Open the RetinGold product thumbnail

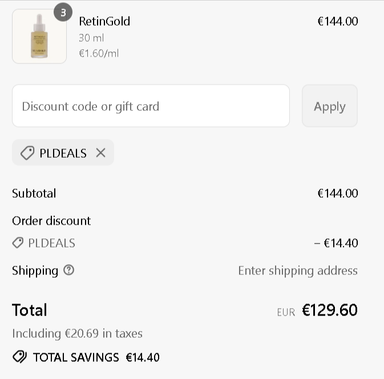tap(39, 37)
